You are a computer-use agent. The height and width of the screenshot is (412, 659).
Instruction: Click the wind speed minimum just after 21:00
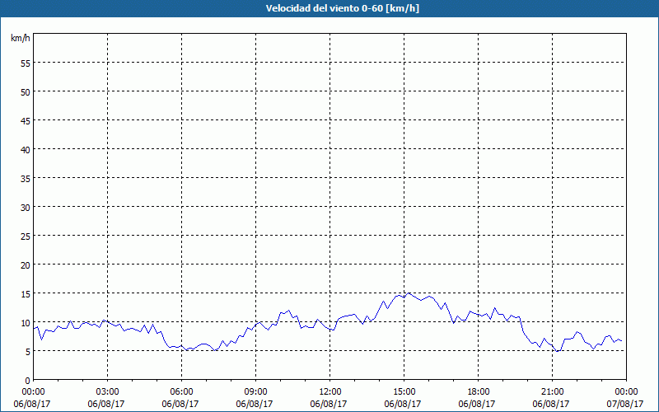point(557,351)
